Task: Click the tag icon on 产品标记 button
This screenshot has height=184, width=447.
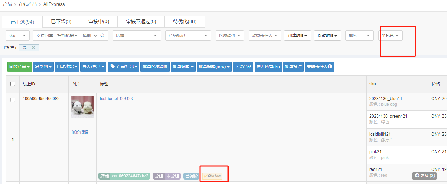Action: point(112,66)
